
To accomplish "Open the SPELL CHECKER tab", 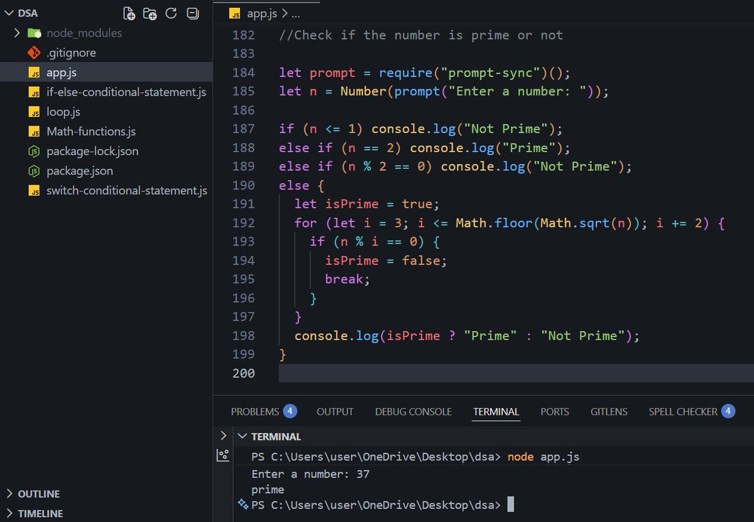I will pos(683,411).
